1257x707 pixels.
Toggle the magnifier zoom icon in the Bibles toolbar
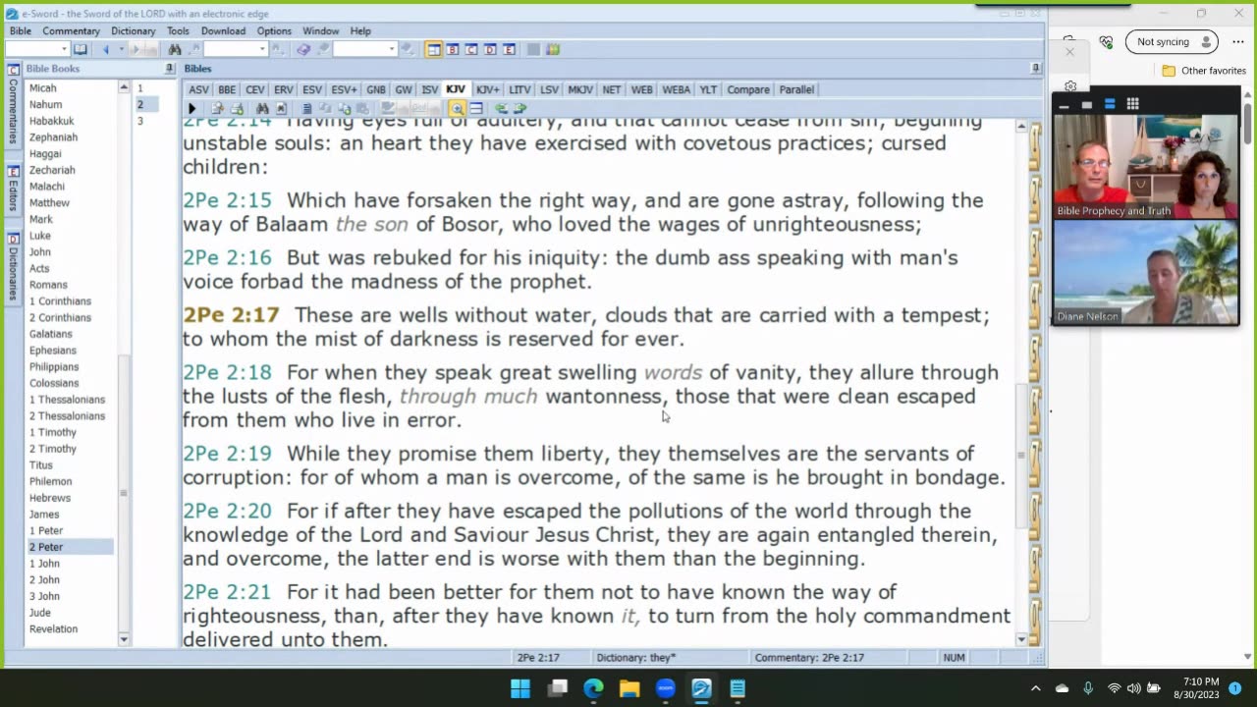(x=458, y=108)
